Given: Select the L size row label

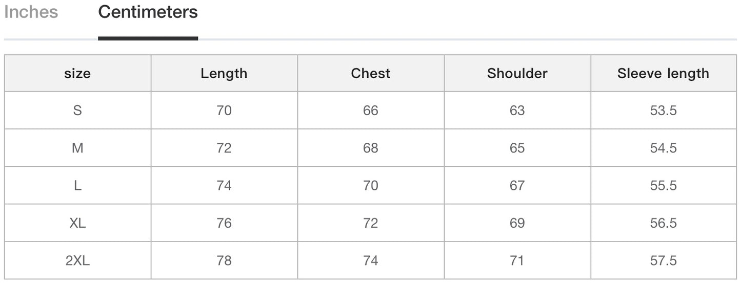Looking at the screenshot, I should point(77,185).
